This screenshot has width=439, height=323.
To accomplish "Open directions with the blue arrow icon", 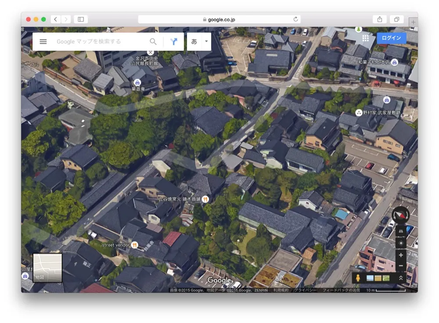I will [x=174, y=42].
